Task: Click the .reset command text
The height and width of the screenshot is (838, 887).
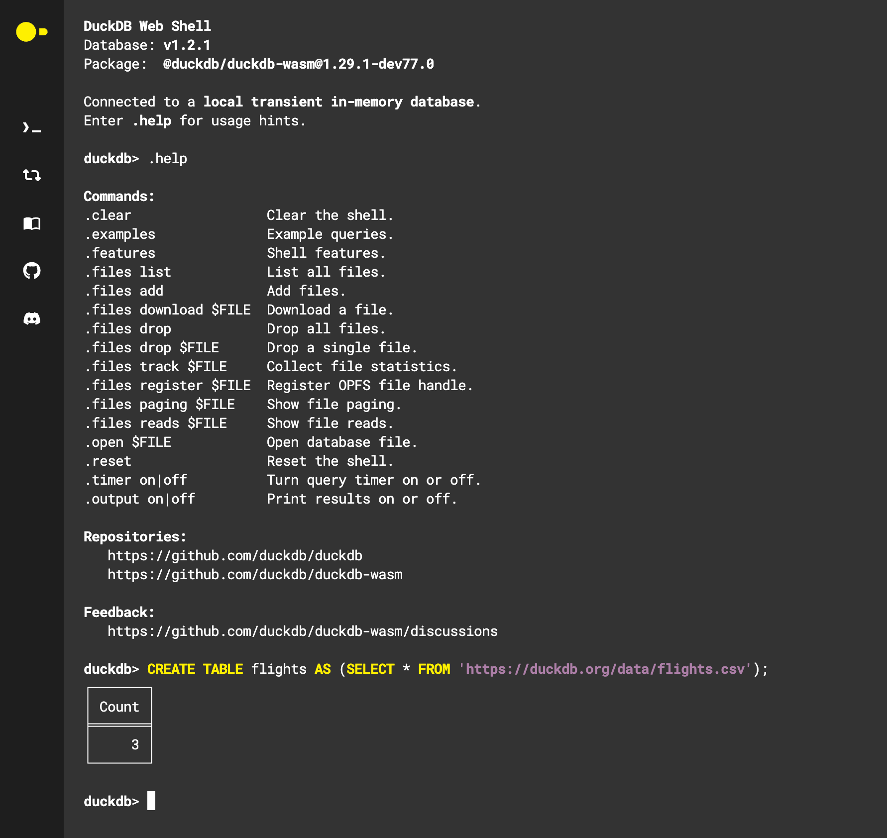Action: click(108, 461)
